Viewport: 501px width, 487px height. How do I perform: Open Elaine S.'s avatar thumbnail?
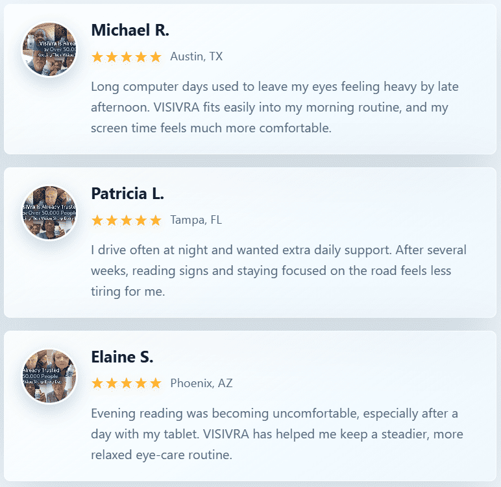pos(49,377)
